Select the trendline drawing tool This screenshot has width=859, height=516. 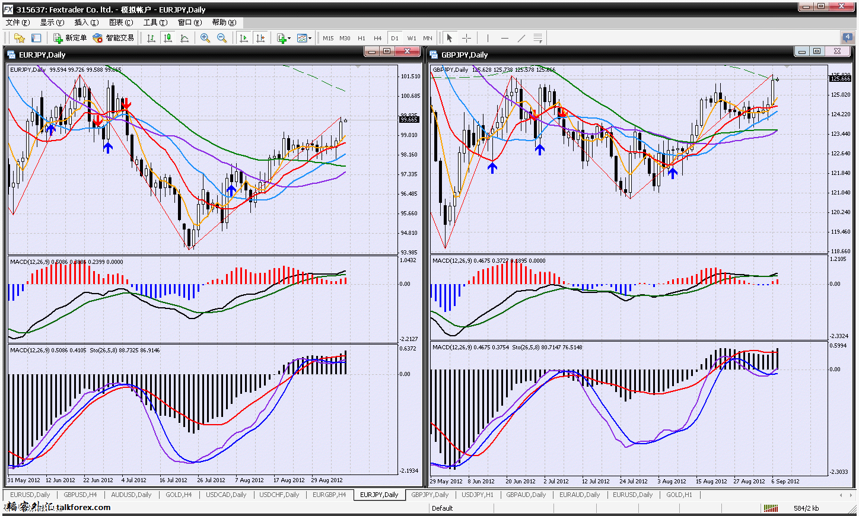point(521,38)
